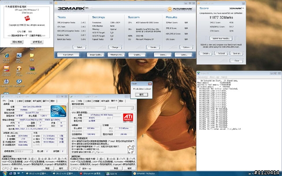Click the Image Quality button in 3DMark06

(96, 55)
